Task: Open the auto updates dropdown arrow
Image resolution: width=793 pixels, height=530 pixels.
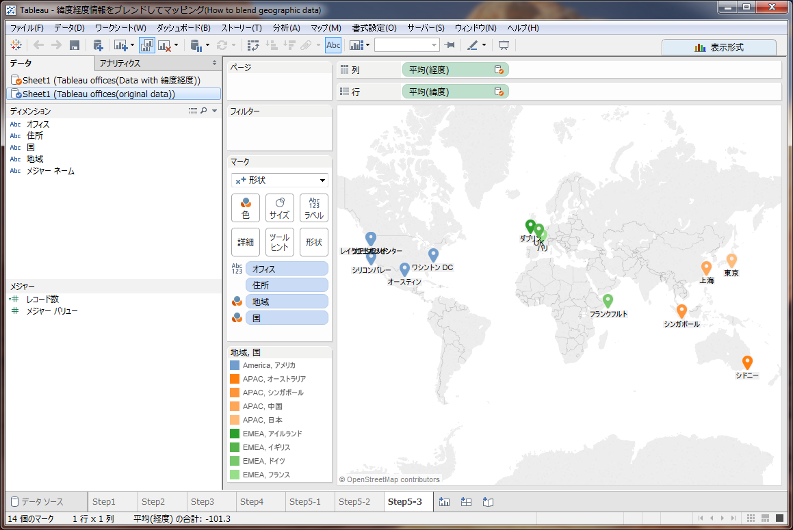Action: point(207,46)
